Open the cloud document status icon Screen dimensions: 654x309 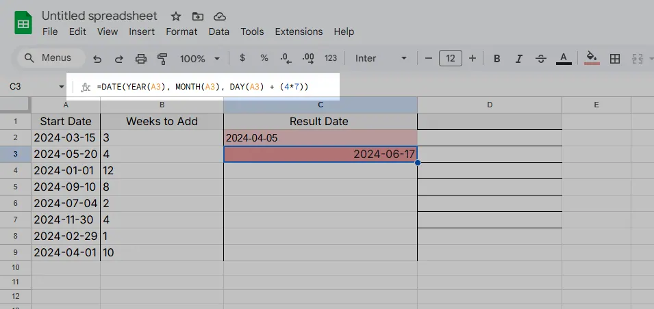(x=219, y=16)
